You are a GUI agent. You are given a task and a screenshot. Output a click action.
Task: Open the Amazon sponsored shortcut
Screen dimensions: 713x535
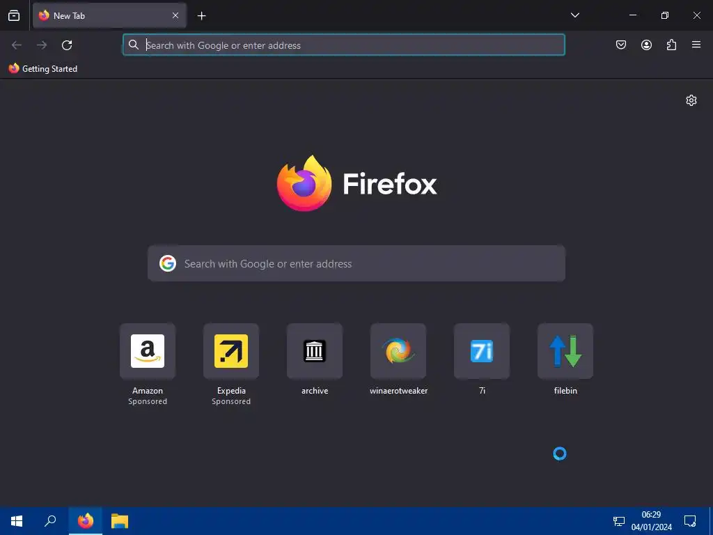pyautogui.click(x=148, y=351)
